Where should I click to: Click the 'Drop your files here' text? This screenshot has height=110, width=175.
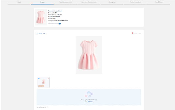coord(89,100)
